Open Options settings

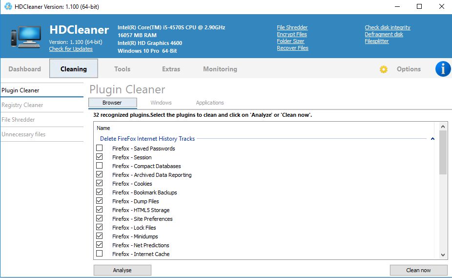pos(409,69)
